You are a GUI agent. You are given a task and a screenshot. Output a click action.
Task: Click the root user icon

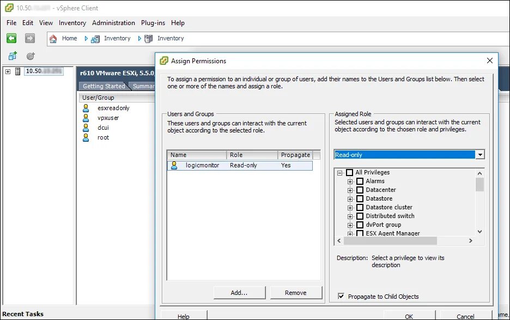(86, 137)
